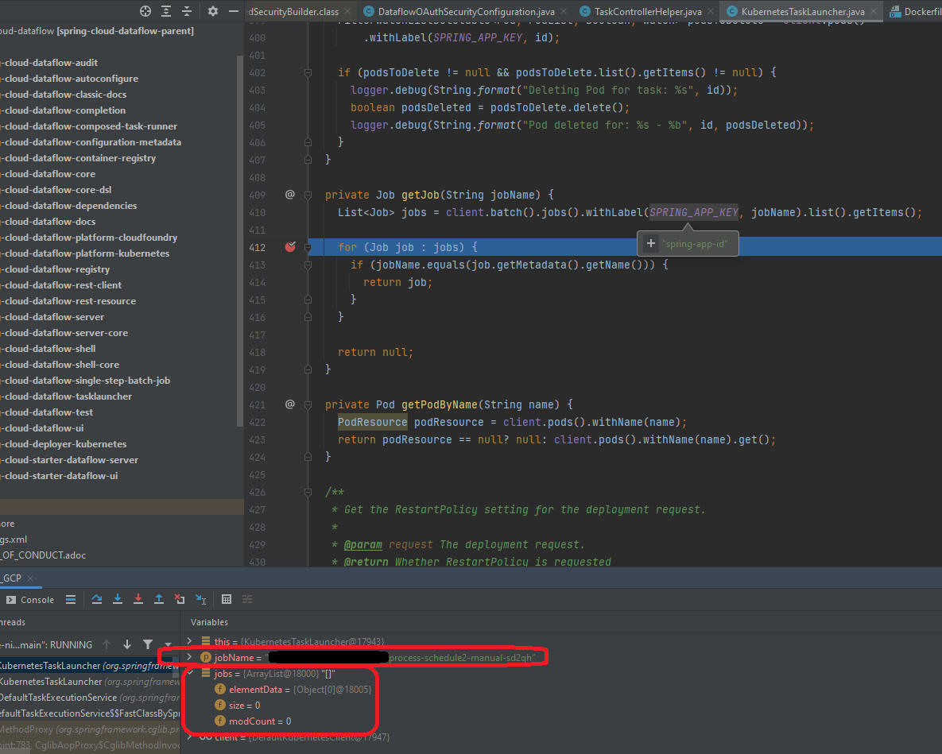Select the cloud-dataflow-server-core module
Viewport: 942px width, 754px height.
pyautogui.click(x=65, y=333)
